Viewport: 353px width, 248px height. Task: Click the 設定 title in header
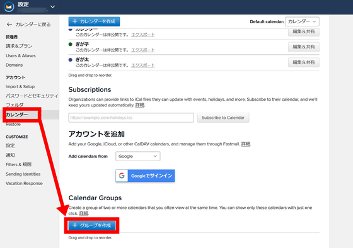pyautogui.click(x=23, y=4)
